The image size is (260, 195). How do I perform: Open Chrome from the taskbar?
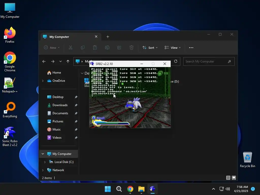pos(130,189)
